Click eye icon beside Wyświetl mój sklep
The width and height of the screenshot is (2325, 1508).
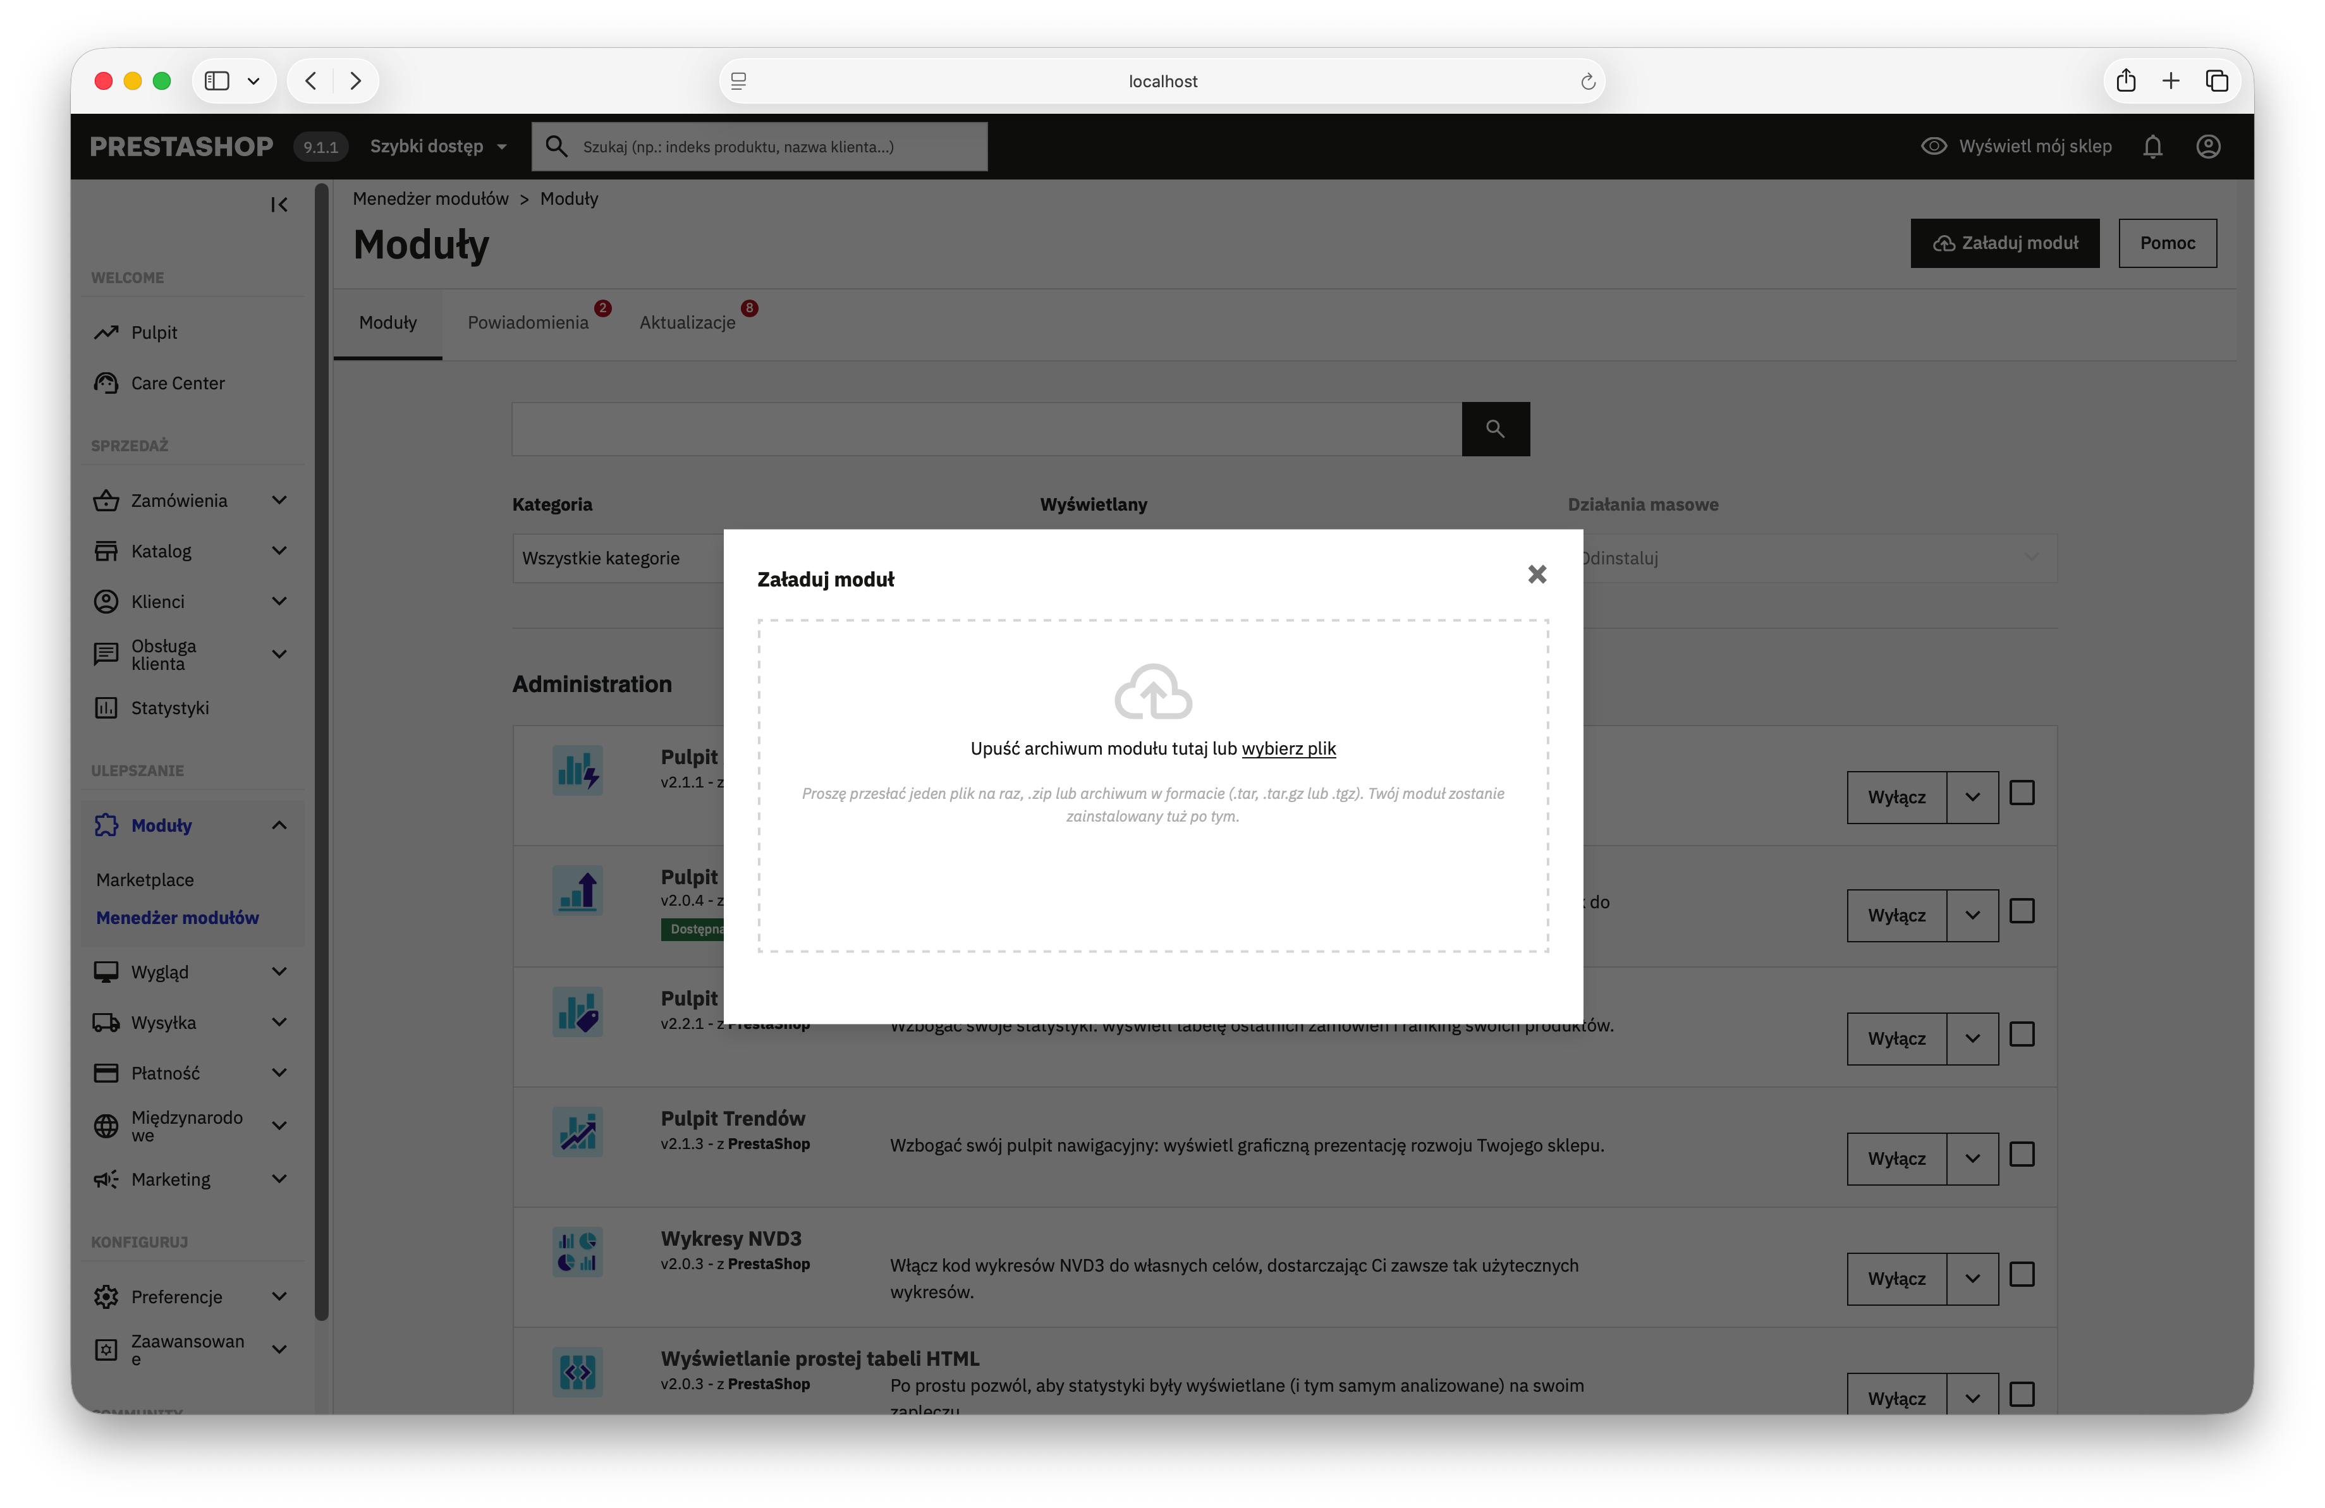tap(1934, 147)
